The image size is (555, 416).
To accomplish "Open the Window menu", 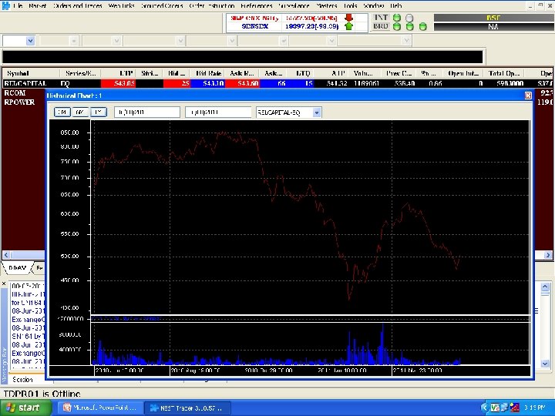I will pos(373,5).
